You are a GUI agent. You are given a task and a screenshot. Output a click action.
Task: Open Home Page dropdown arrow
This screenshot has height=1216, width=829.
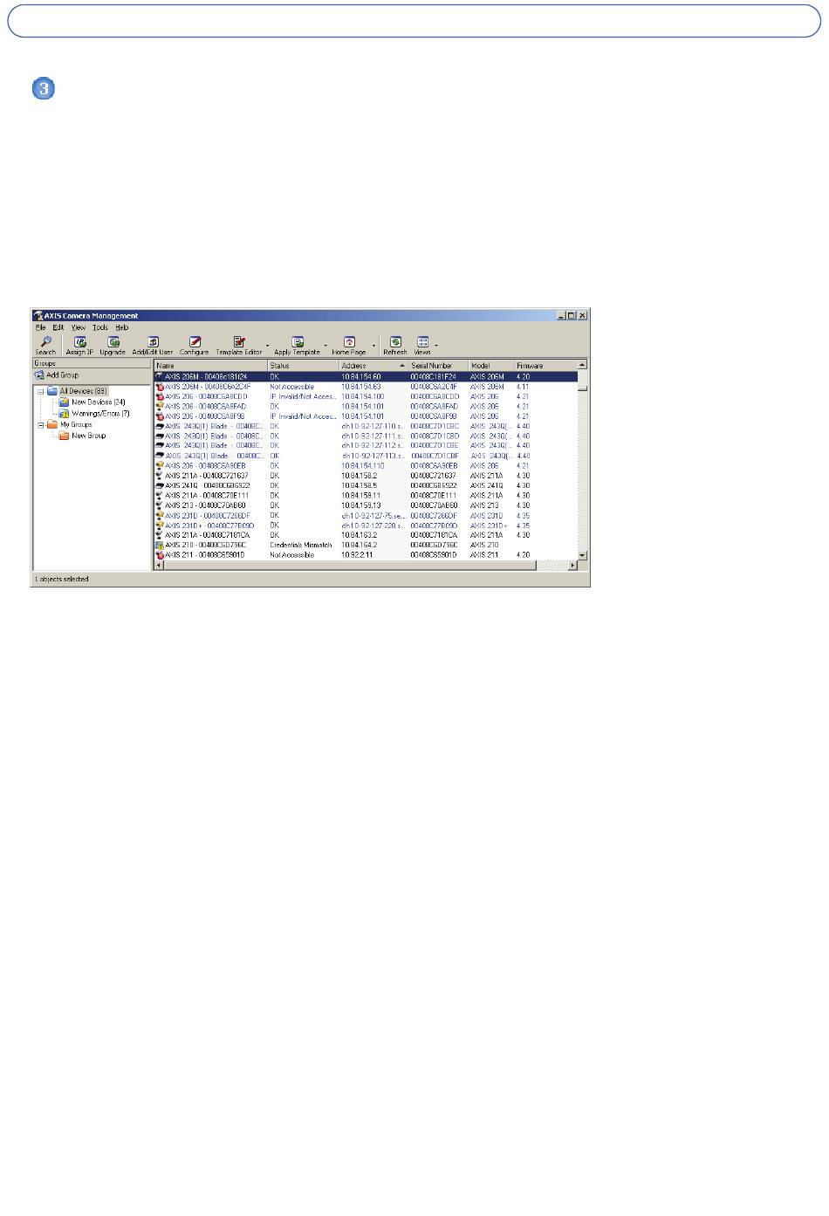point(373,347)
